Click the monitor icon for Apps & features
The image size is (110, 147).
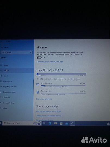coord(38,84)
